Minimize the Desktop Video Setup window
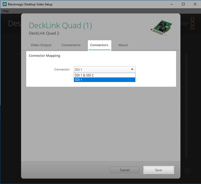The width and height of the screenshot is (201, 184). [x=172, y=4]
